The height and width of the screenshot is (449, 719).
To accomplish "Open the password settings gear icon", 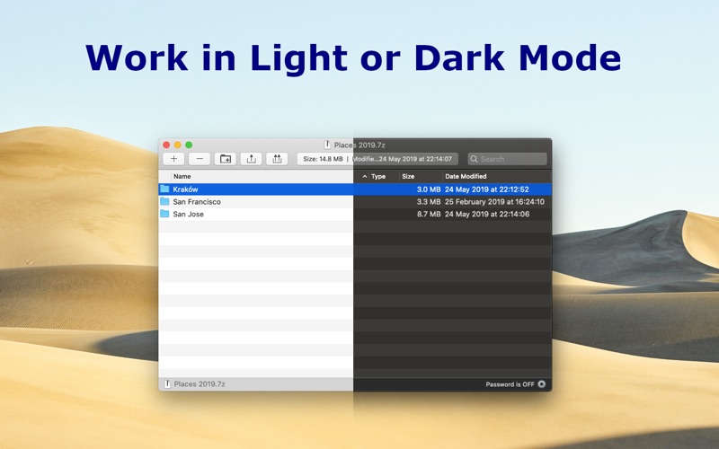I will click(542, 384).
